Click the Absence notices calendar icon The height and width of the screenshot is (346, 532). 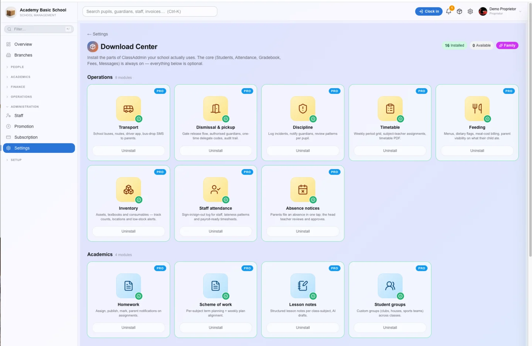(x=303, y=190)
